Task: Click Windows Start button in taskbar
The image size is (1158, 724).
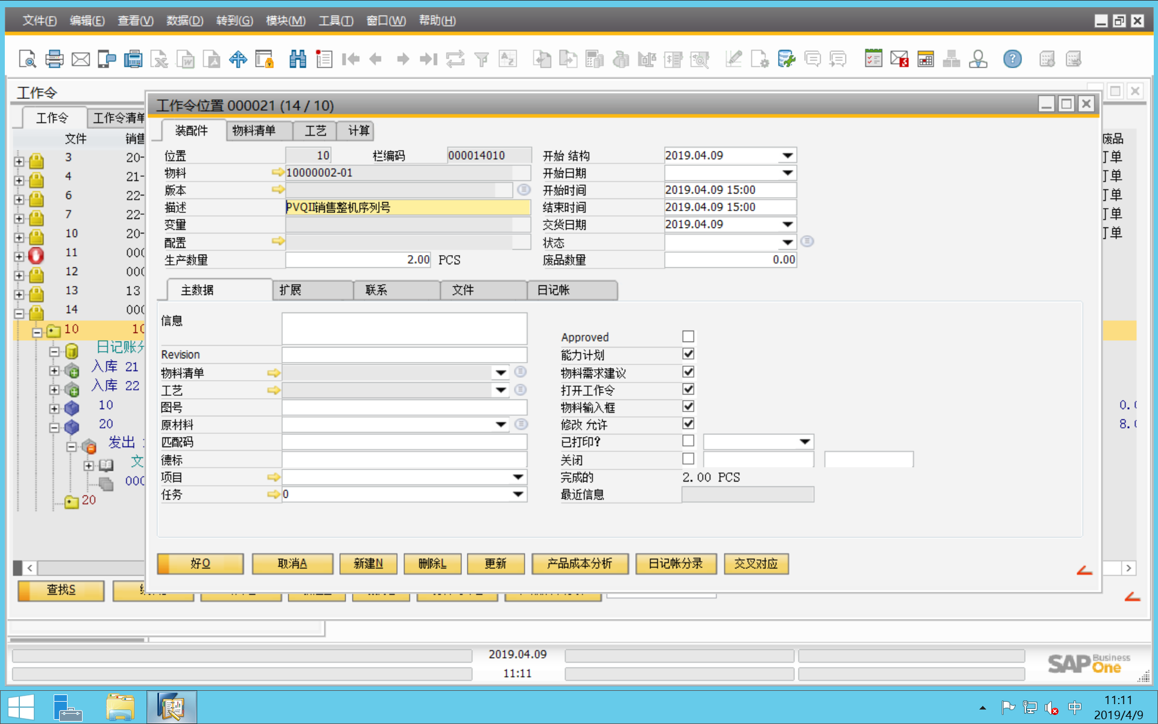Action: pyautogui.click(x=21, y=707)
